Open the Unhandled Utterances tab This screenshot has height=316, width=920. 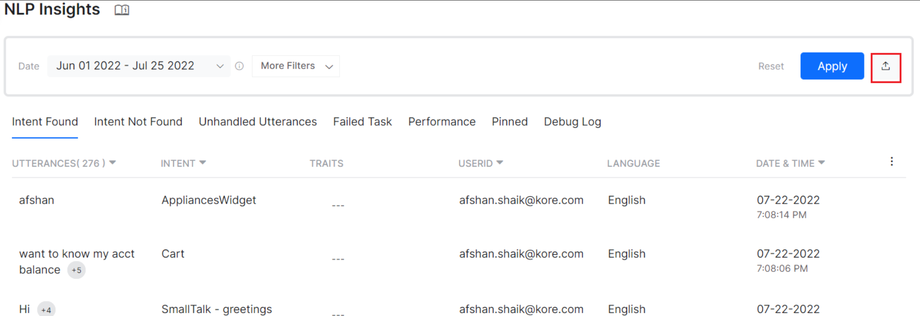click(x=258, y=122)
